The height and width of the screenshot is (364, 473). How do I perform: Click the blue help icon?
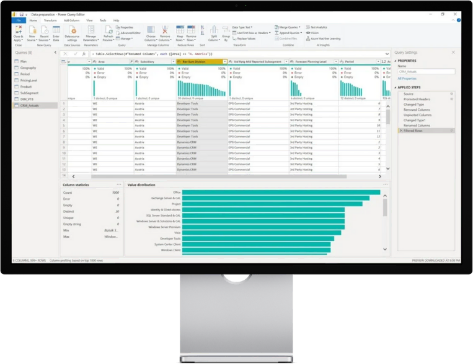459,20
